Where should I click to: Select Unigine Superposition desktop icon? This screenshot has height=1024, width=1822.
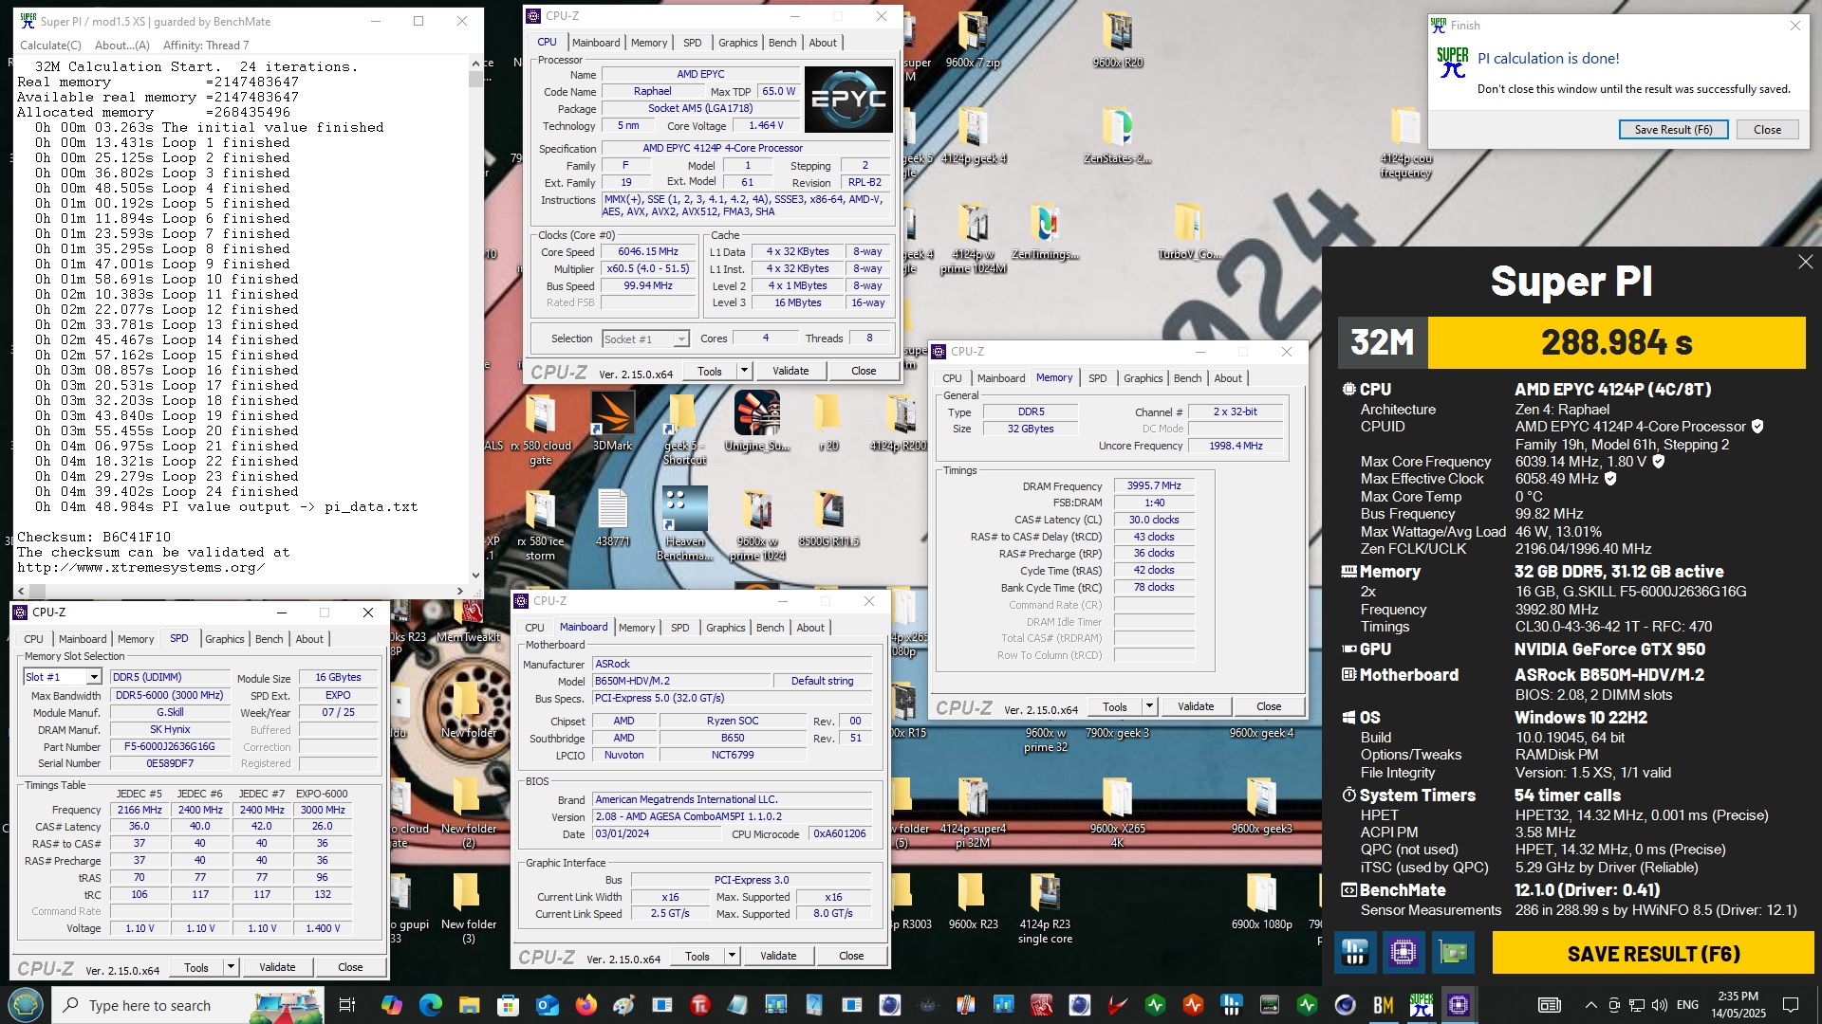[x=756, y=421]
